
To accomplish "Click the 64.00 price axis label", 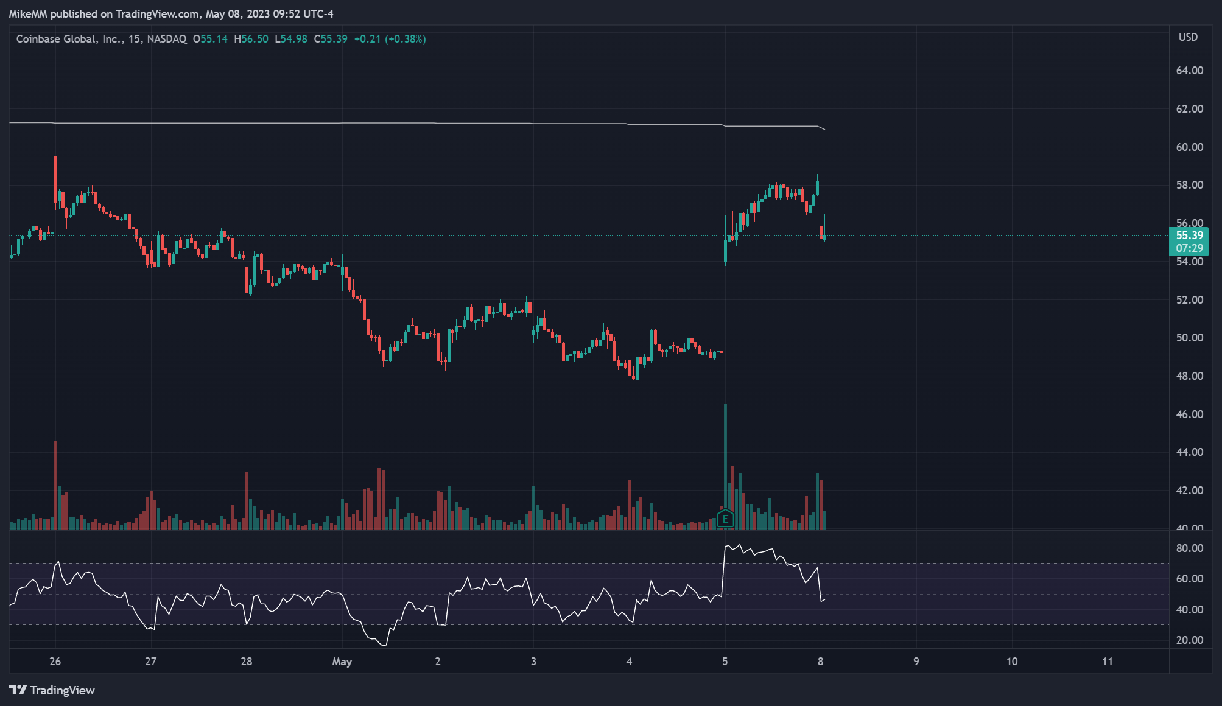I will pos(1189,71).
